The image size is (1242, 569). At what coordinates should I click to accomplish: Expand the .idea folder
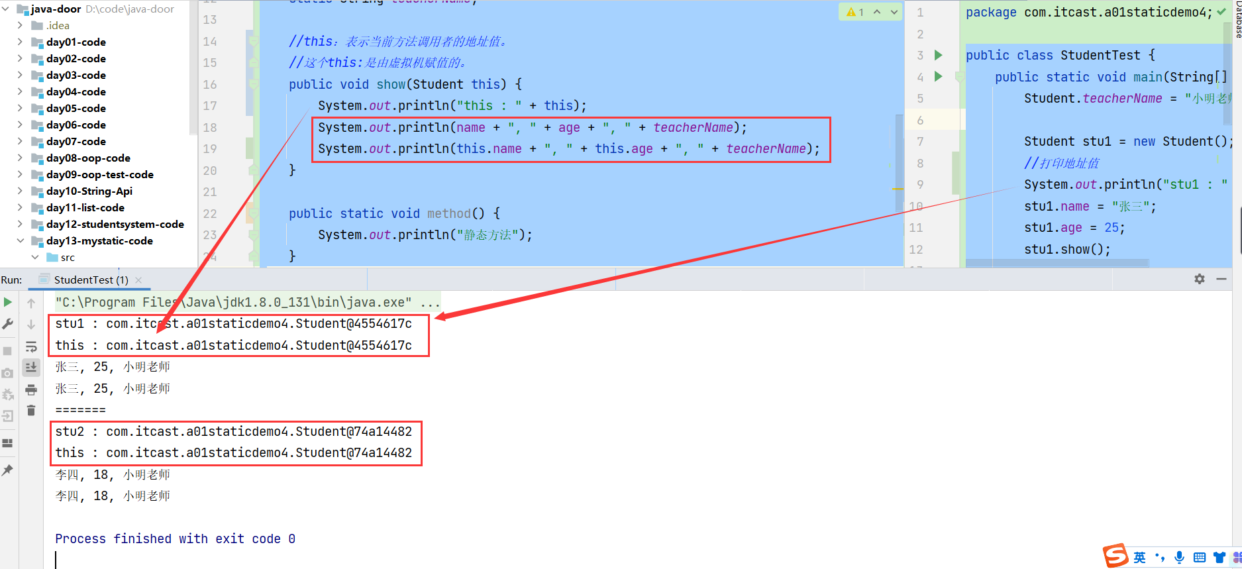point(20,25)
